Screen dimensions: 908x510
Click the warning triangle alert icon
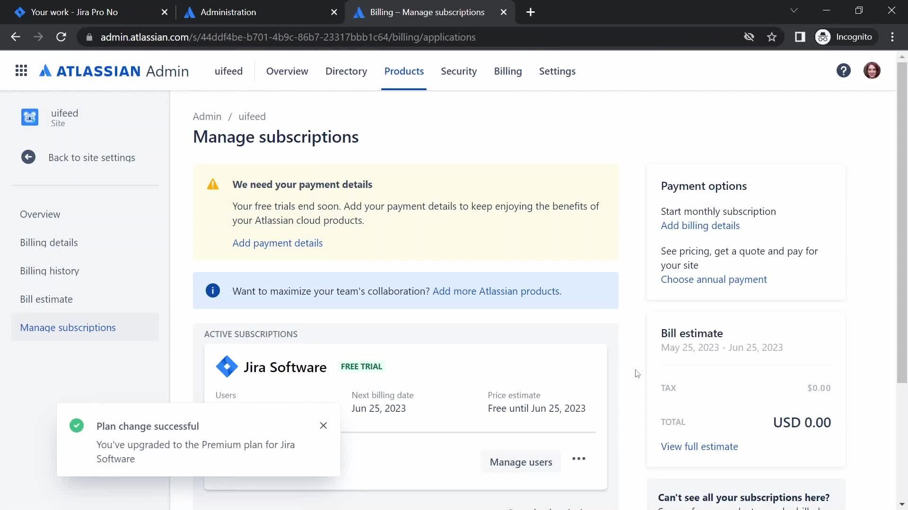[x=213, y=184]
